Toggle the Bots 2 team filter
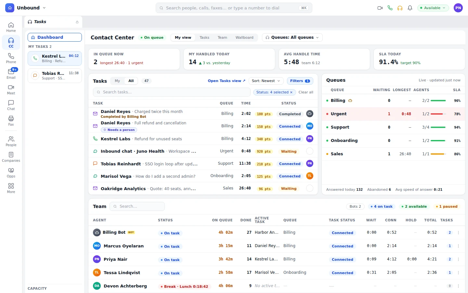 click(355, 206)
